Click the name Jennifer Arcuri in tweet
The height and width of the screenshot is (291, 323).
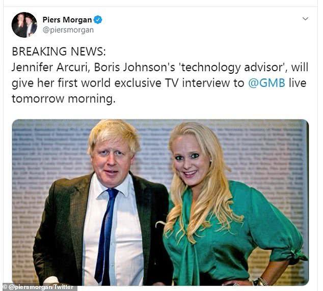click(x=50, y=67)
